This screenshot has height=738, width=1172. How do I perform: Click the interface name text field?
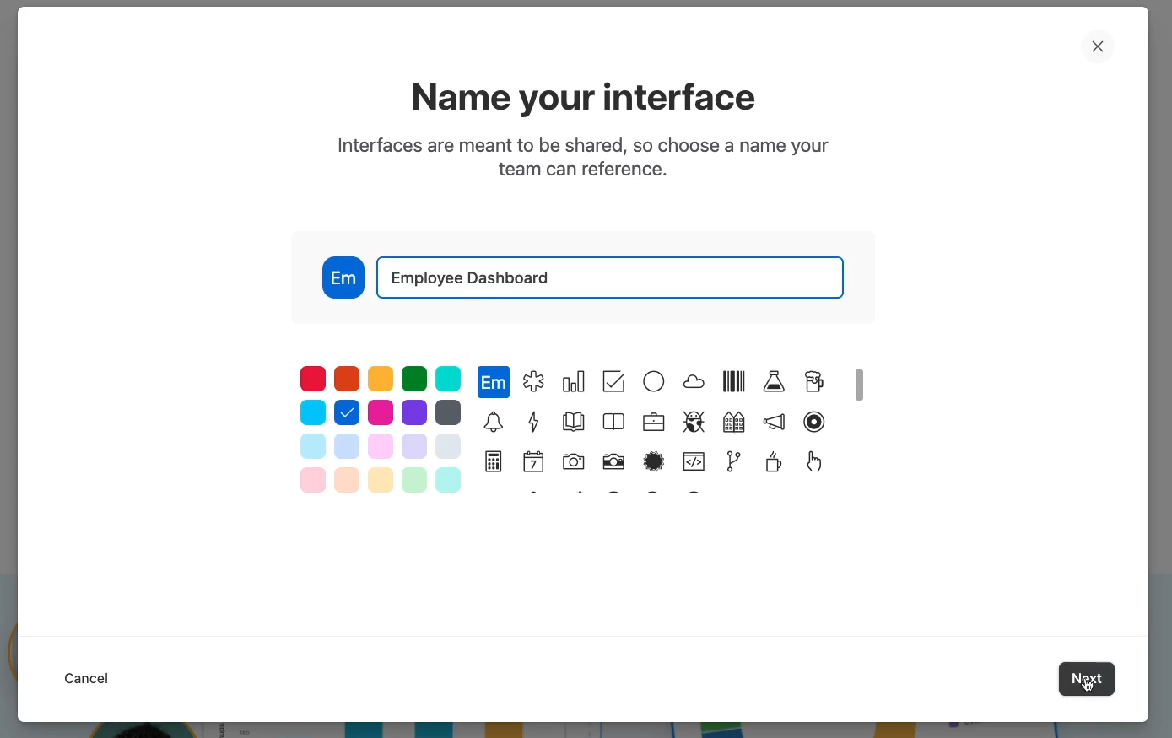tap(609, 278)
